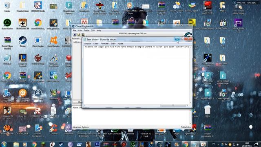The height and width of the screenshot is (147, 261).
Task: Select the Media folder on the desktop
Action: pyautogui.click(x=223, y=7)
